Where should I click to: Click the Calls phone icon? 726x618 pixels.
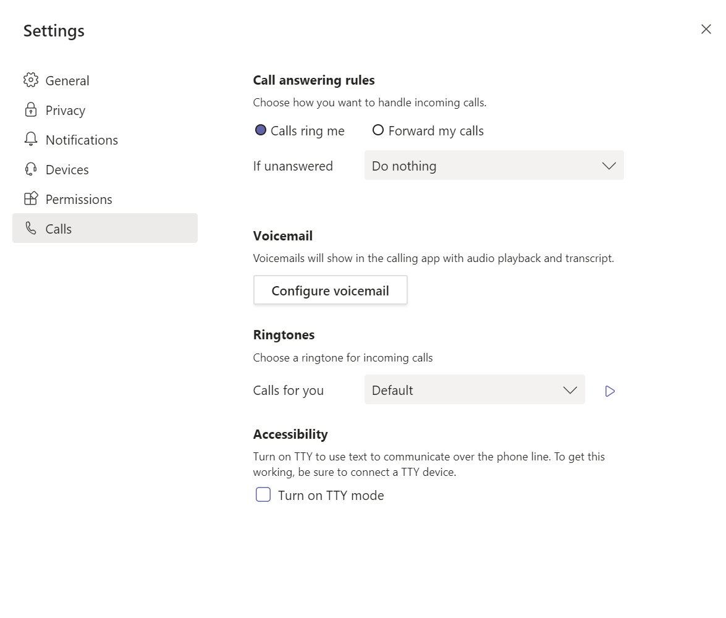point(31,229)
